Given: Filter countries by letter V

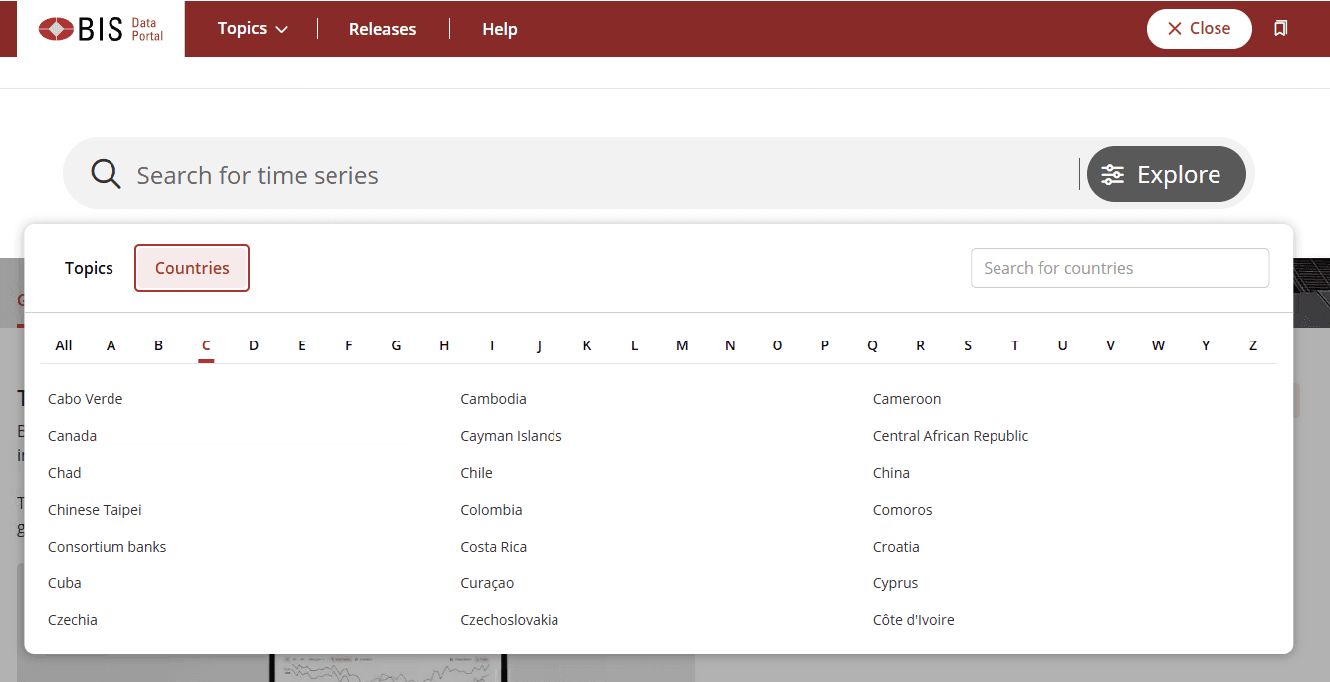Looking at the screenshot, I should pyautogui.click(x=1110, y=345).
